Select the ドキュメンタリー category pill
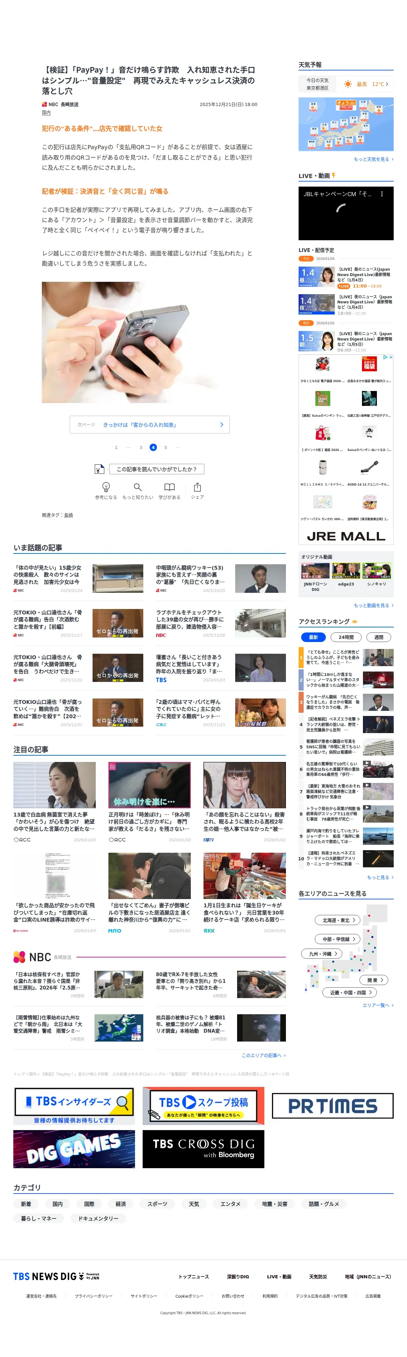This screenshot has width=407, height=1357. coord(98,1218)
